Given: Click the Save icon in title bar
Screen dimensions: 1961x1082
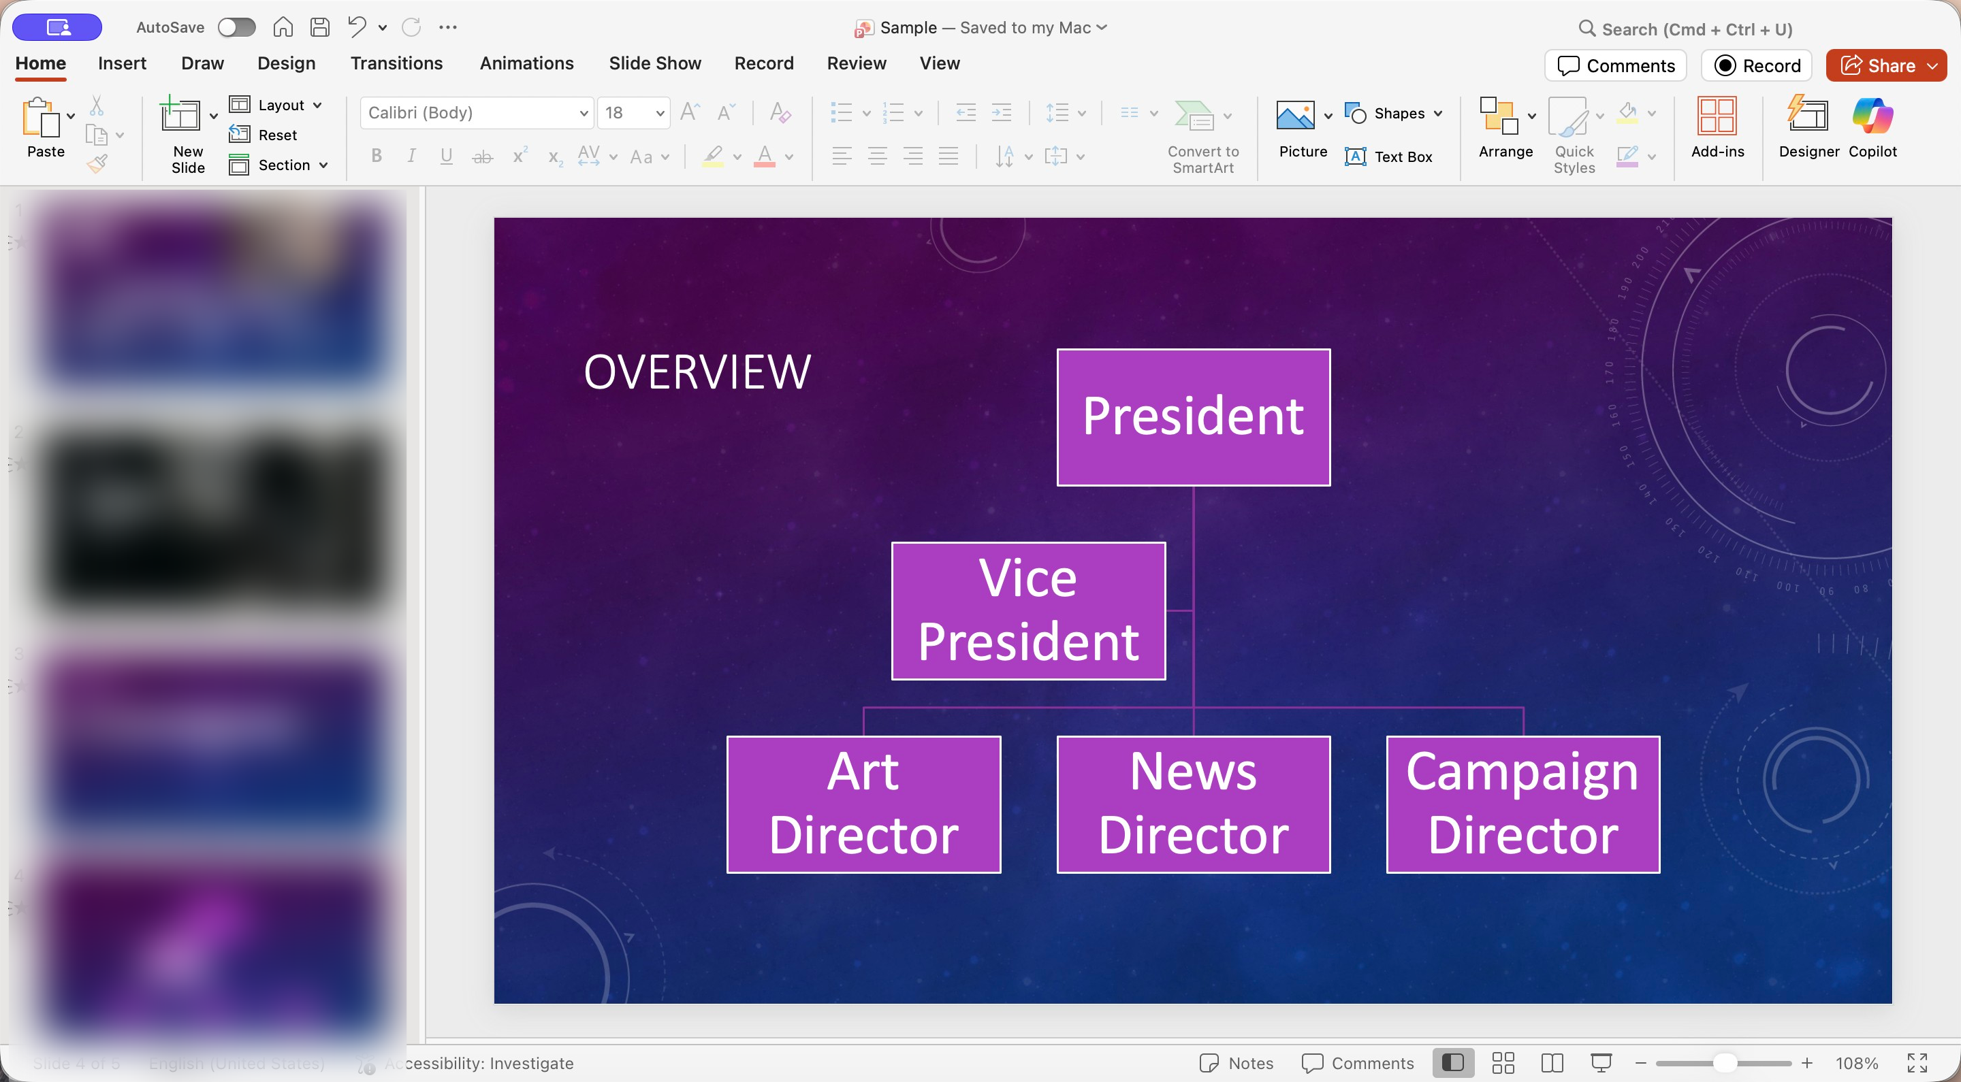Looking at the screenshot, I should 320,27.
